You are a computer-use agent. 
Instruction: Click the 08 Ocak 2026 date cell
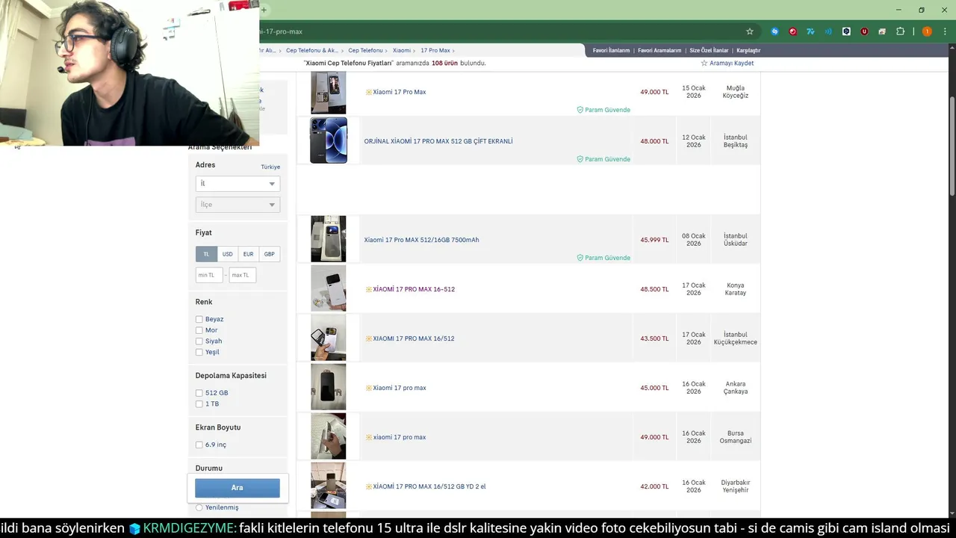(x=694, y=240)
